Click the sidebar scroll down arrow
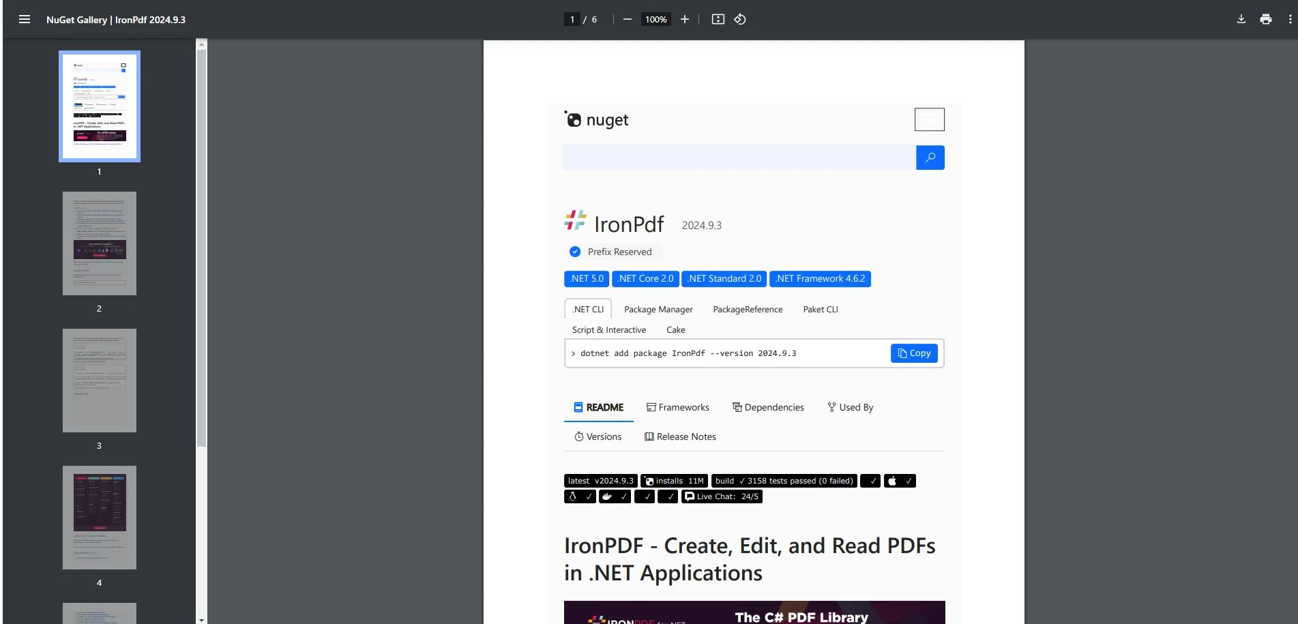This screenshot has height=624, width=1298. [201, 619]
